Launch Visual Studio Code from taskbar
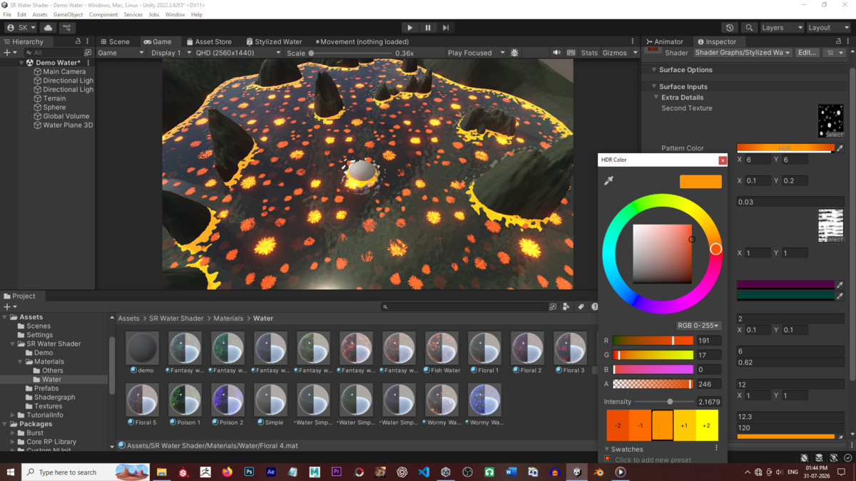 (x=424, y=472)
